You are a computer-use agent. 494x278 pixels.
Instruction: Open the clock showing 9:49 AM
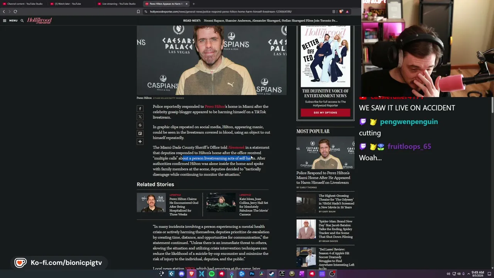click(478, 274)
